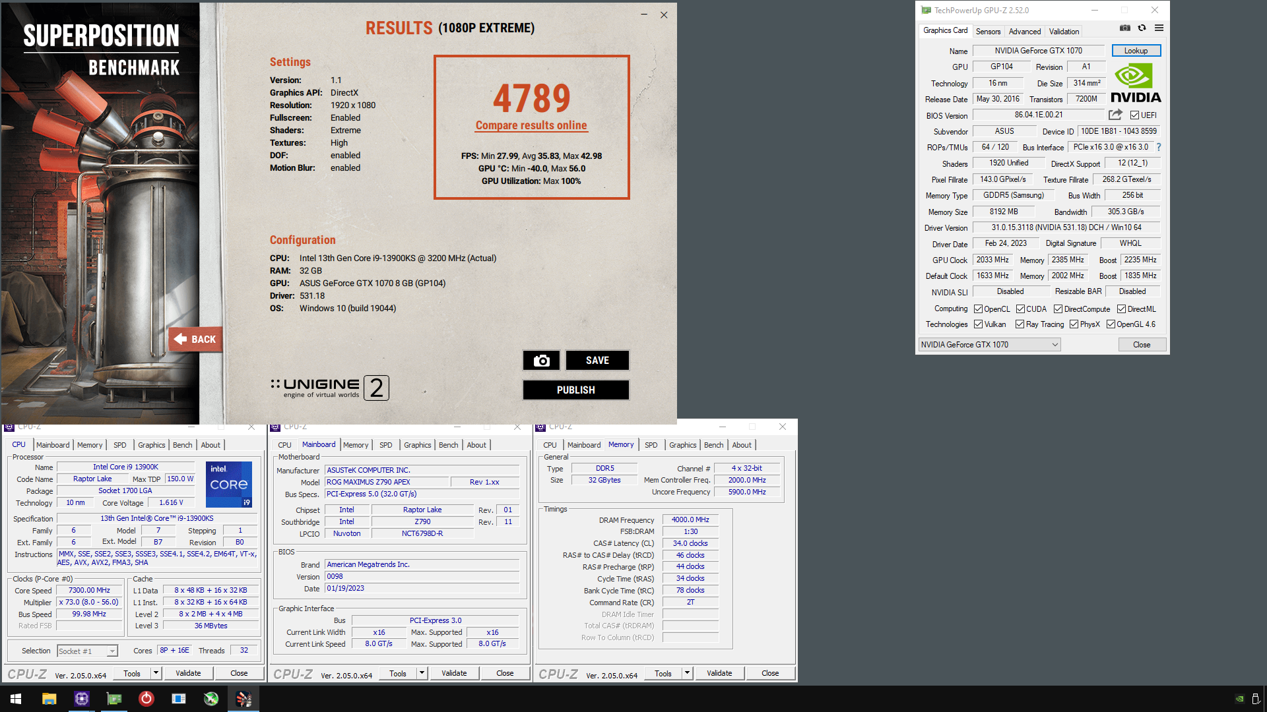Open the Graphics tab in the Memory CPU-Z window
The image size is (1267, 712).
click(x=682, y=445)
